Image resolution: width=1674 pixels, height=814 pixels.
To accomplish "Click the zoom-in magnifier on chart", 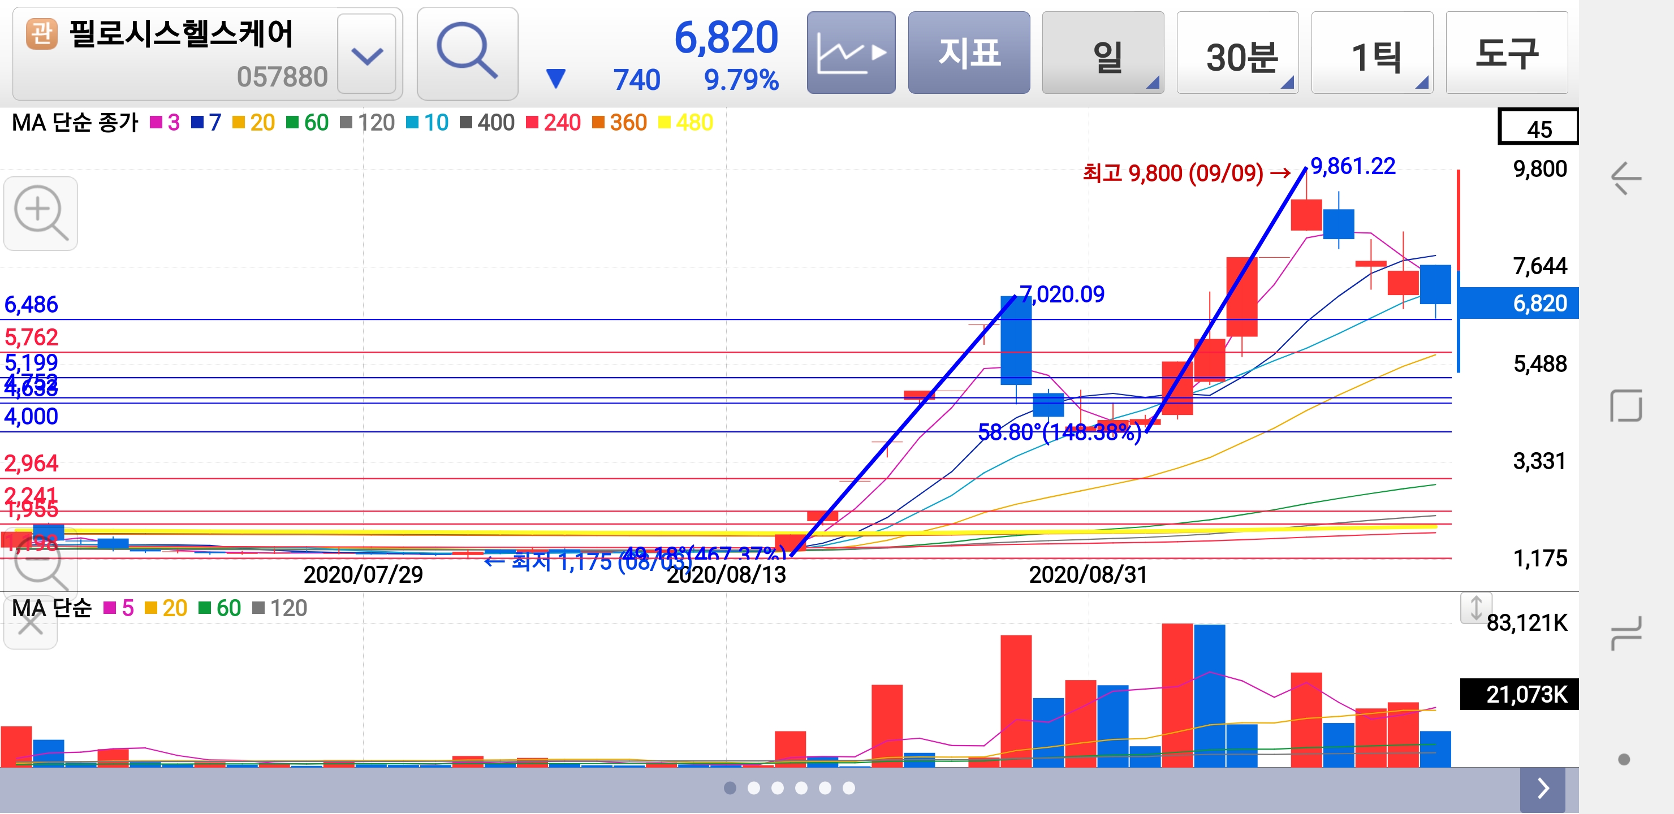I will [x=40, y=213].
